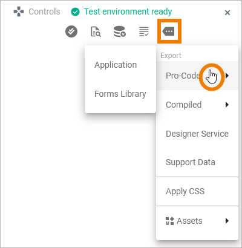Click the clear database icon
The height and width of the screenshot is (248, 242).
pos(120,31)
